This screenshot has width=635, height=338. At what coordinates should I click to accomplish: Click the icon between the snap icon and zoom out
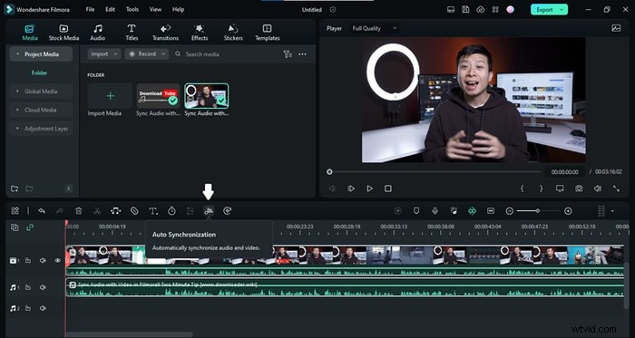tap(491, 210)
